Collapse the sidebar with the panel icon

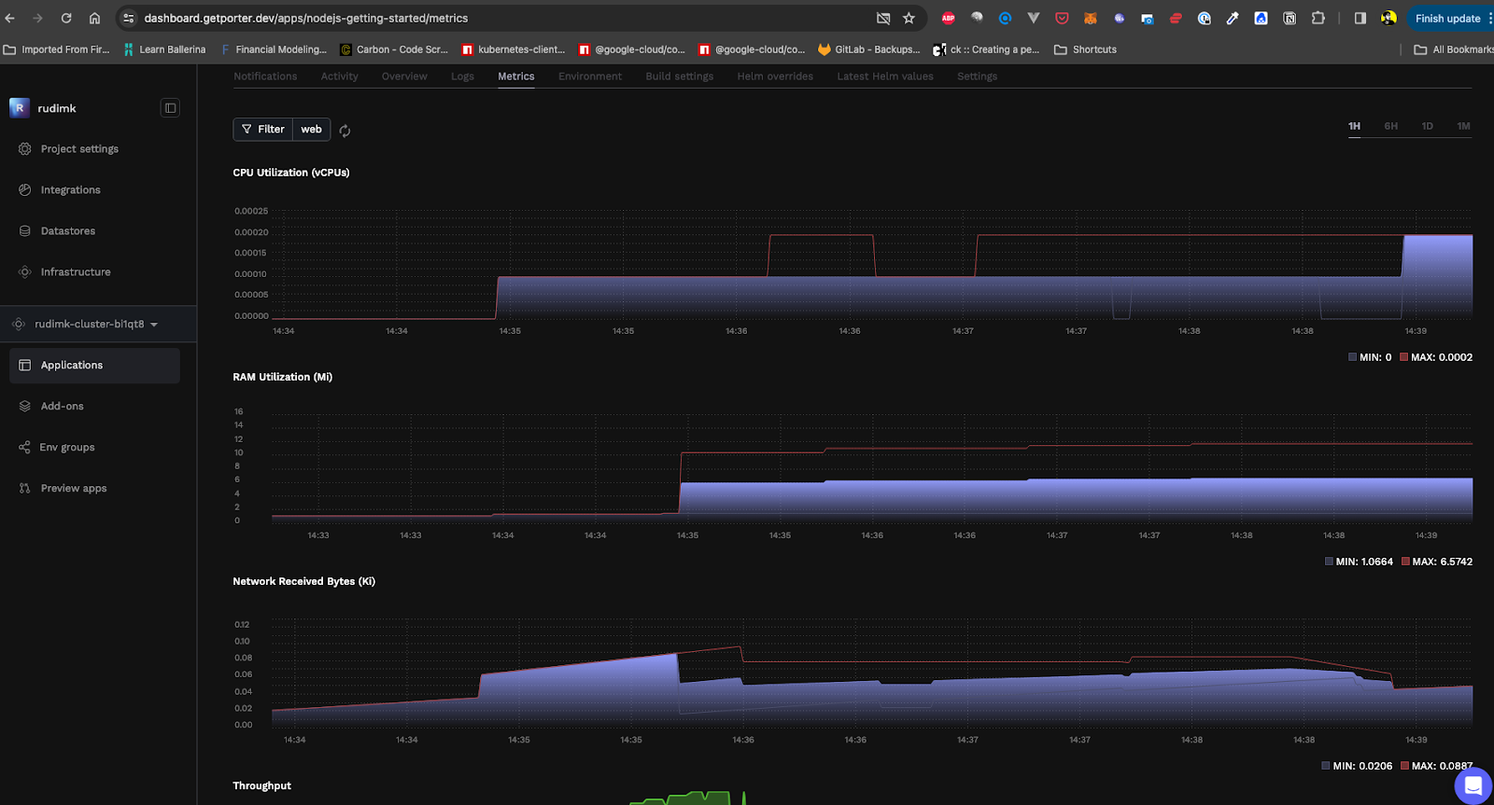(170, 108)
